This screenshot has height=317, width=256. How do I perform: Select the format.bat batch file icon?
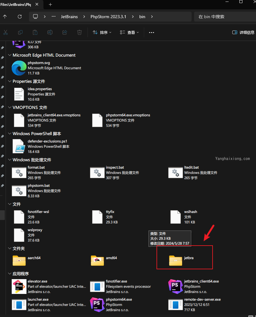click(x=19, y=173)
